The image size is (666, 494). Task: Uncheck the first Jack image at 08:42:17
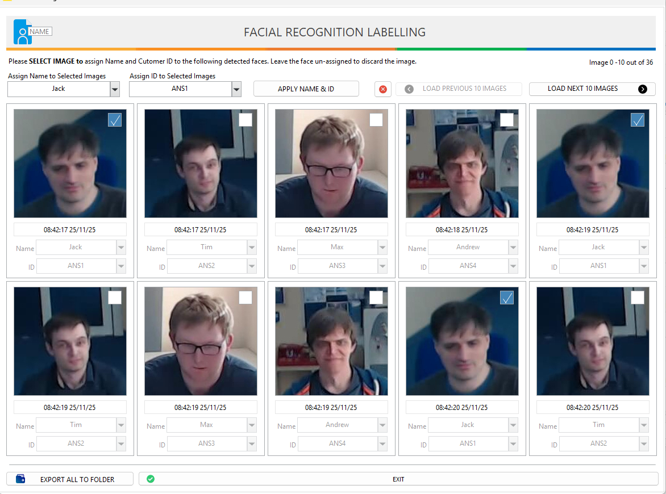pos(115,120)
